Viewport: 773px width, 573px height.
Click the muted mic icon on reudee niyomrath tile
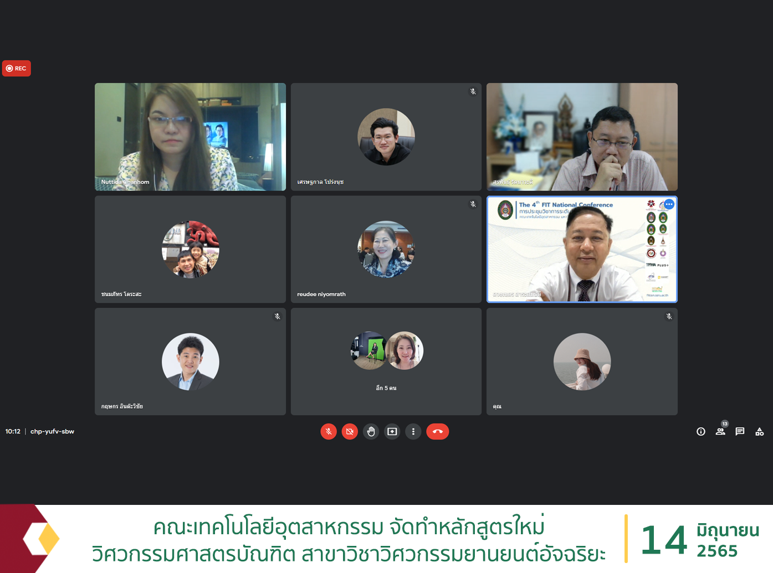point(473,204)
